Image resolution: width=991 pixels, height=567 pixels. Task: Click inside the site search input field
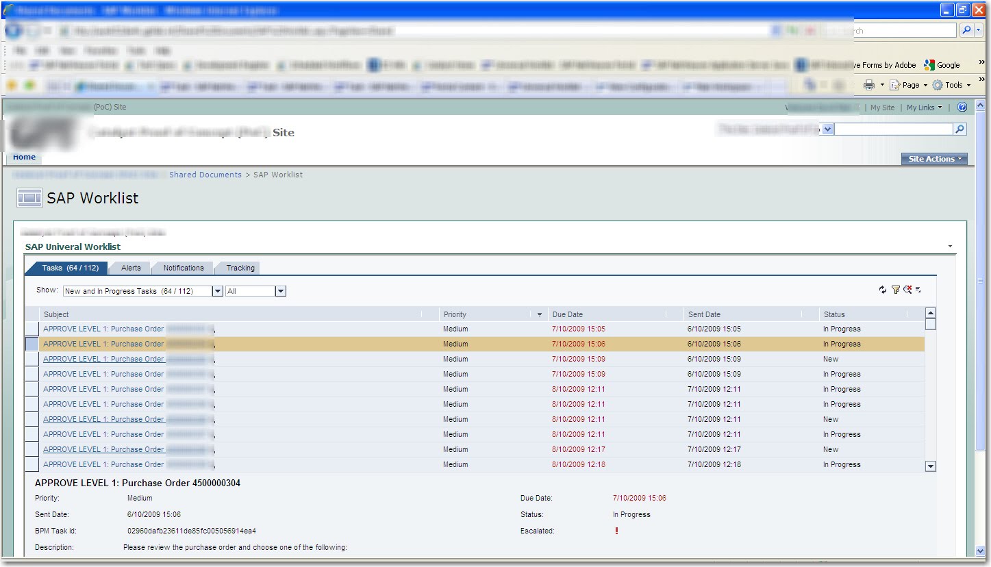tap(890, 129)
